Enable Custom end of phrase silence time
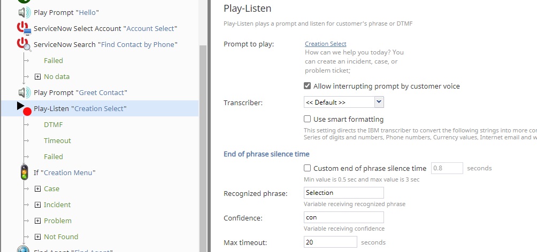The image size is (537, 252). click(307, 168)
